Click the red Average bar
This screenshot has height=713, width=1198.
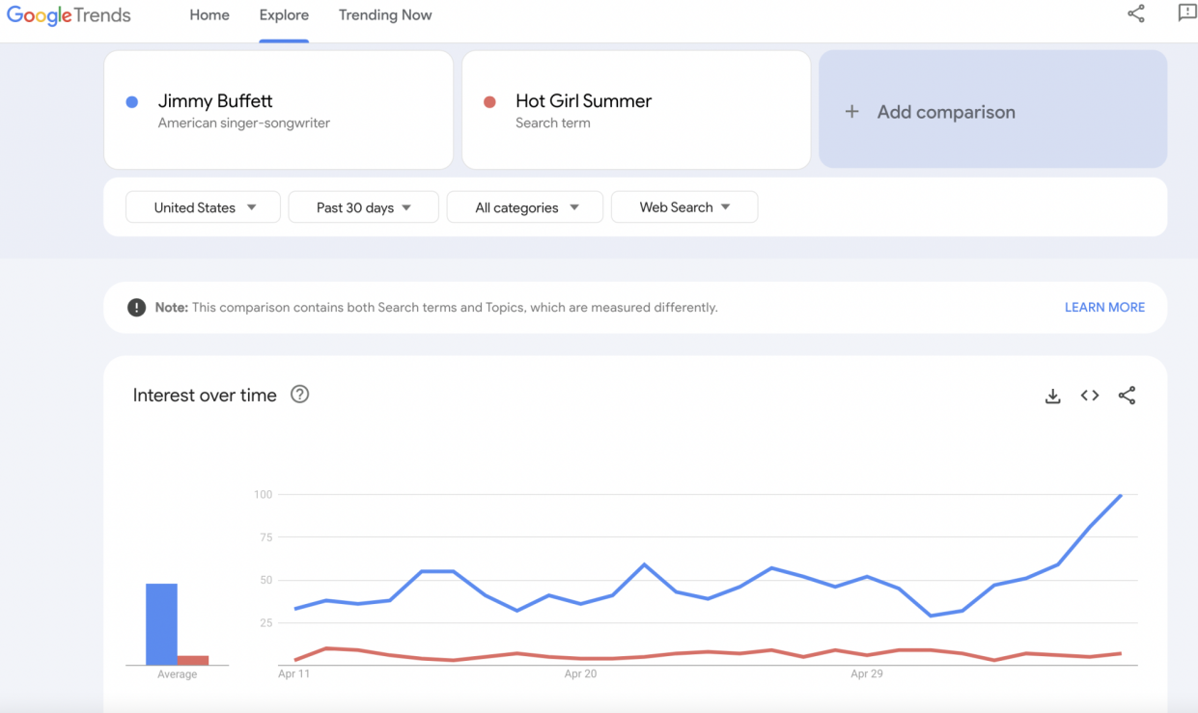[x=193, y=660]
